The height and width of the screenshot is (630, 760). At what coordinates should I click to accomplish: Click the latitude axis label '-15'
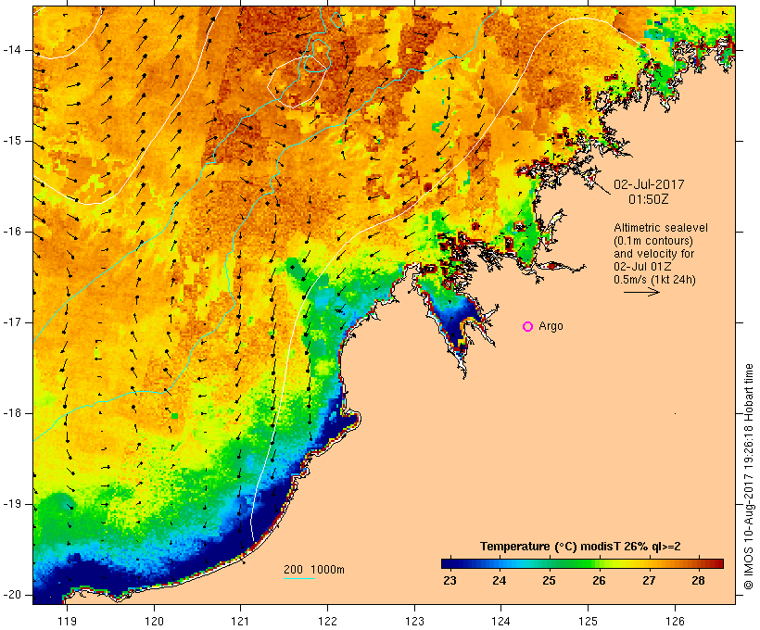click(x=12, y=141)
